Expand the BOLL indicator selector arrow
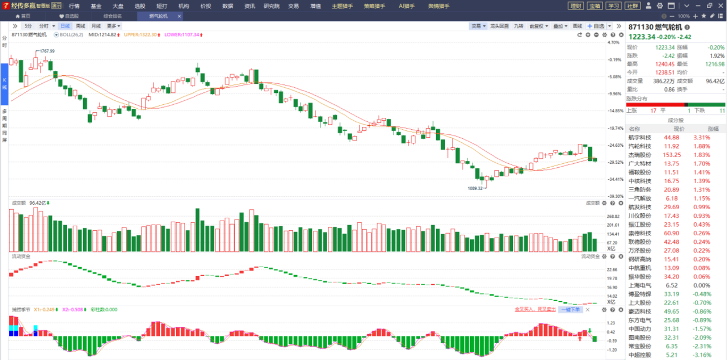 tap(56, 35)
